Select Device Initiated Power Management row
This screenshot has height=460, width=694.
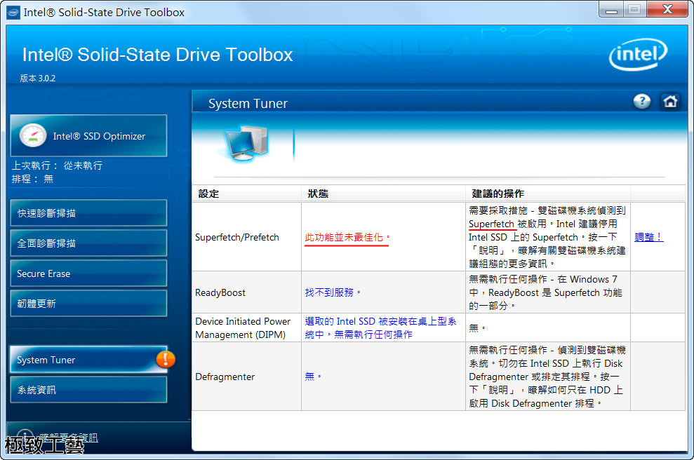click(243, 327)
